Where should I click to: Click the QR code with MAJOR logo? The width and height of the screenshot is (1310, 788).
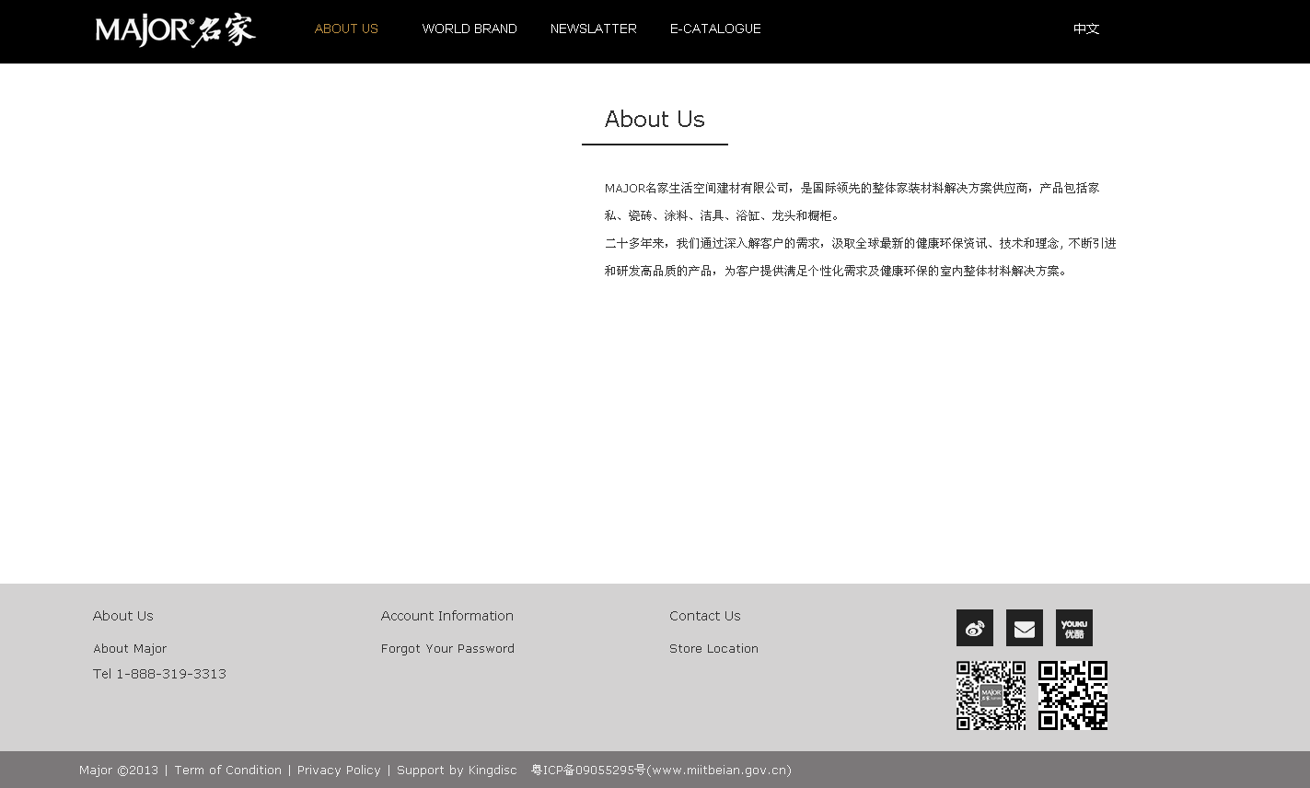991,695
